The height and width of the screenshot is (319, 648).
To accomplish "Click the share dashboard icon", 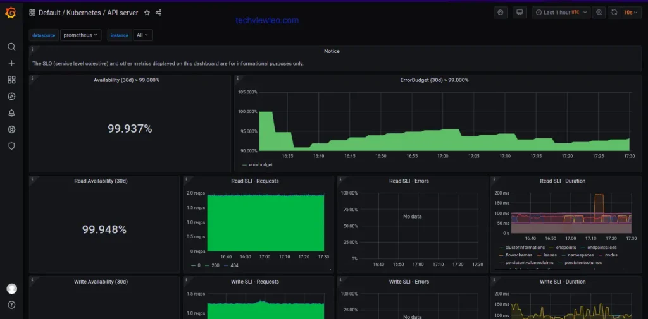I will [158, 13].
